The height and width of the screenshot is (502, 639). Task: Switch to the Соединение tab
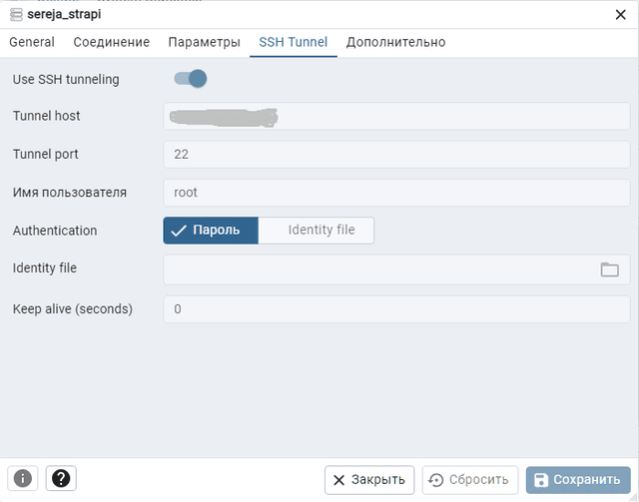click(x=111, y=42)
